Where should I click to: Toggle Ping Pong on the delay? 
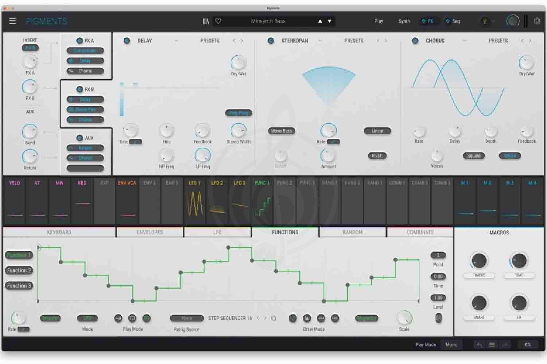pos(238,113)
